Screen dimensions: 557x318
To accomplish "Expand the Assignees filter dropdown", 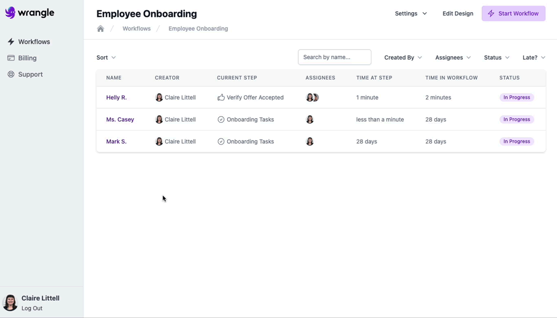I will [453, 57].
